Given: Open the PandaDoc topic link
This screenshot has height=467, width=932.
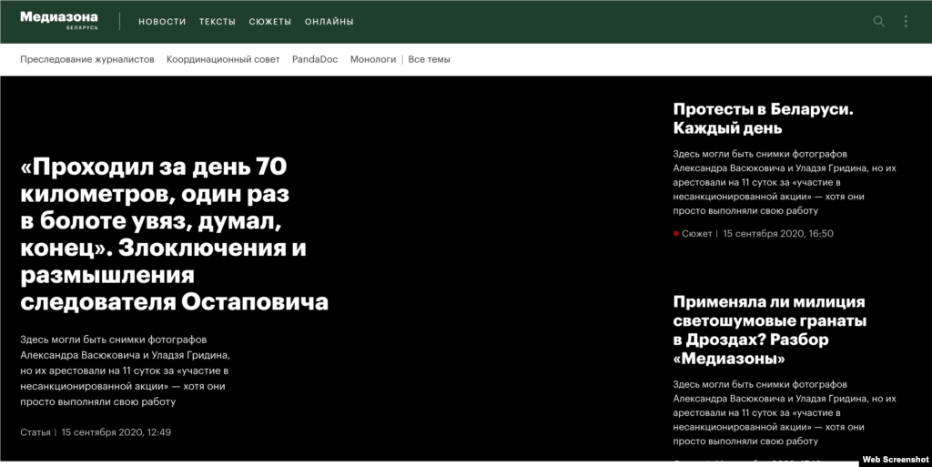Looking at the screenshot, I should point(315,59).
